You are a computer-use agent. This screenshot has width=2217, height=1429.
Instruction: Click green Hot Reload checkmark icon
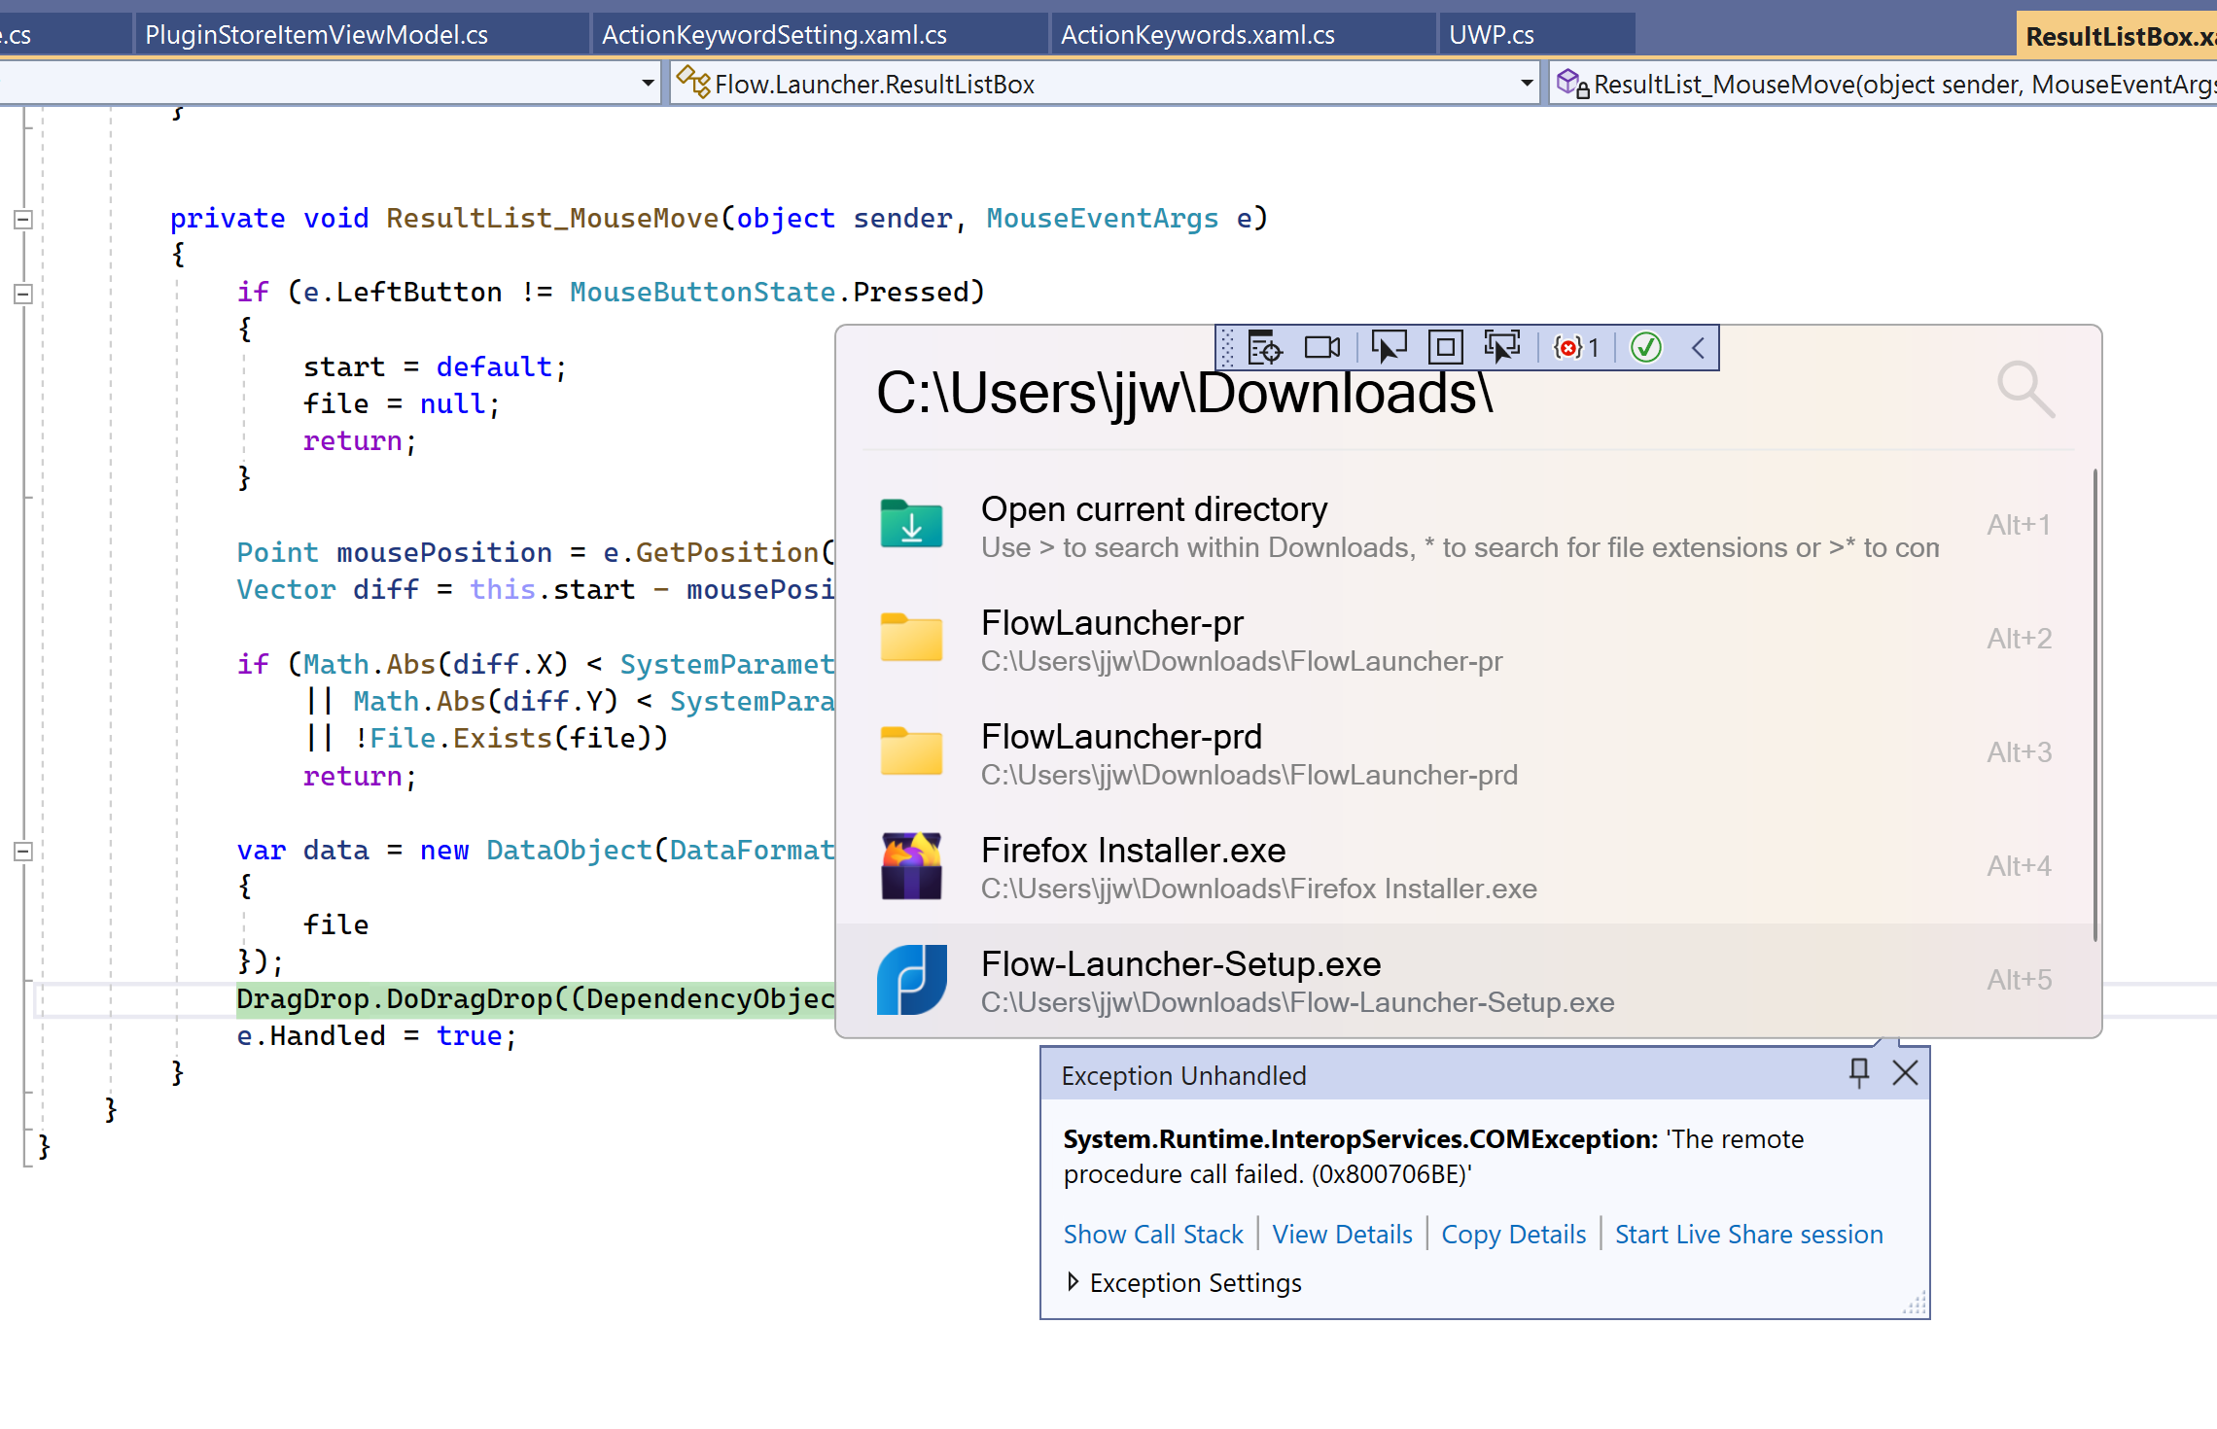click(x=1645, y=348)
